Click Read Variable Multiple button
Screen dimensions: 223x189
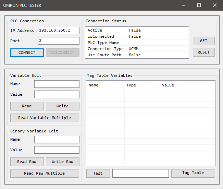[45, 118]
